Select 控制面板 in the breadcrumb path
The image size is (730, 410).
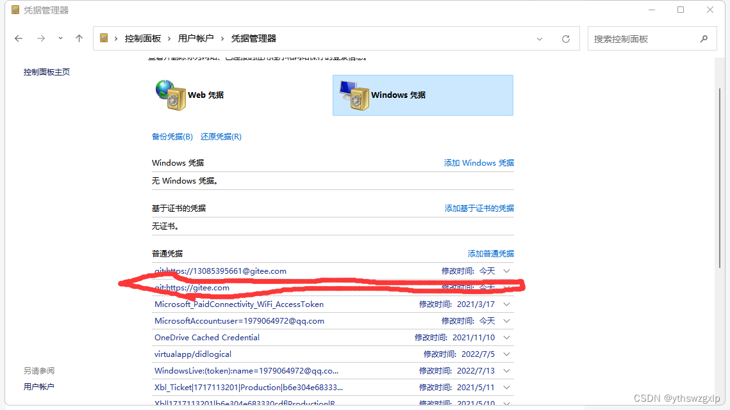(x=142, y=38)
